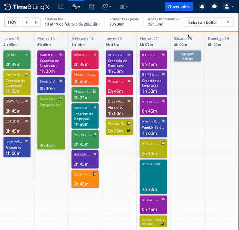Expand the briefcase-clock navbar menu
Screen dimensions: 239x230
point(76,6)
